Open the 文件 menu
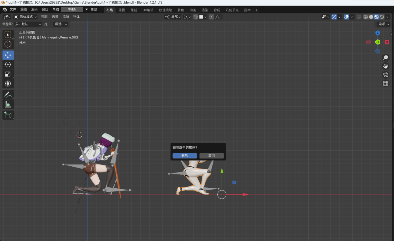The image size is (394, 241). 13,9
